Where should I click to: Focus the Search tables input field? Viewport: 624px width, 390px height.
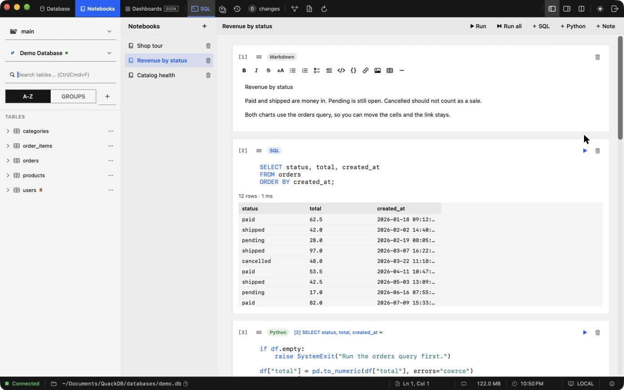click(x=61, y=75)
